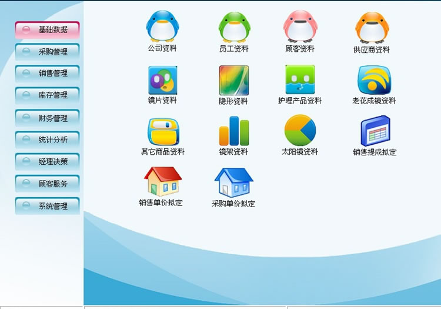The height and width of the screenshot is (309, 441).
Task: Open the 镜架资料 bar chart icon
Action: click(x=233, y=131)
